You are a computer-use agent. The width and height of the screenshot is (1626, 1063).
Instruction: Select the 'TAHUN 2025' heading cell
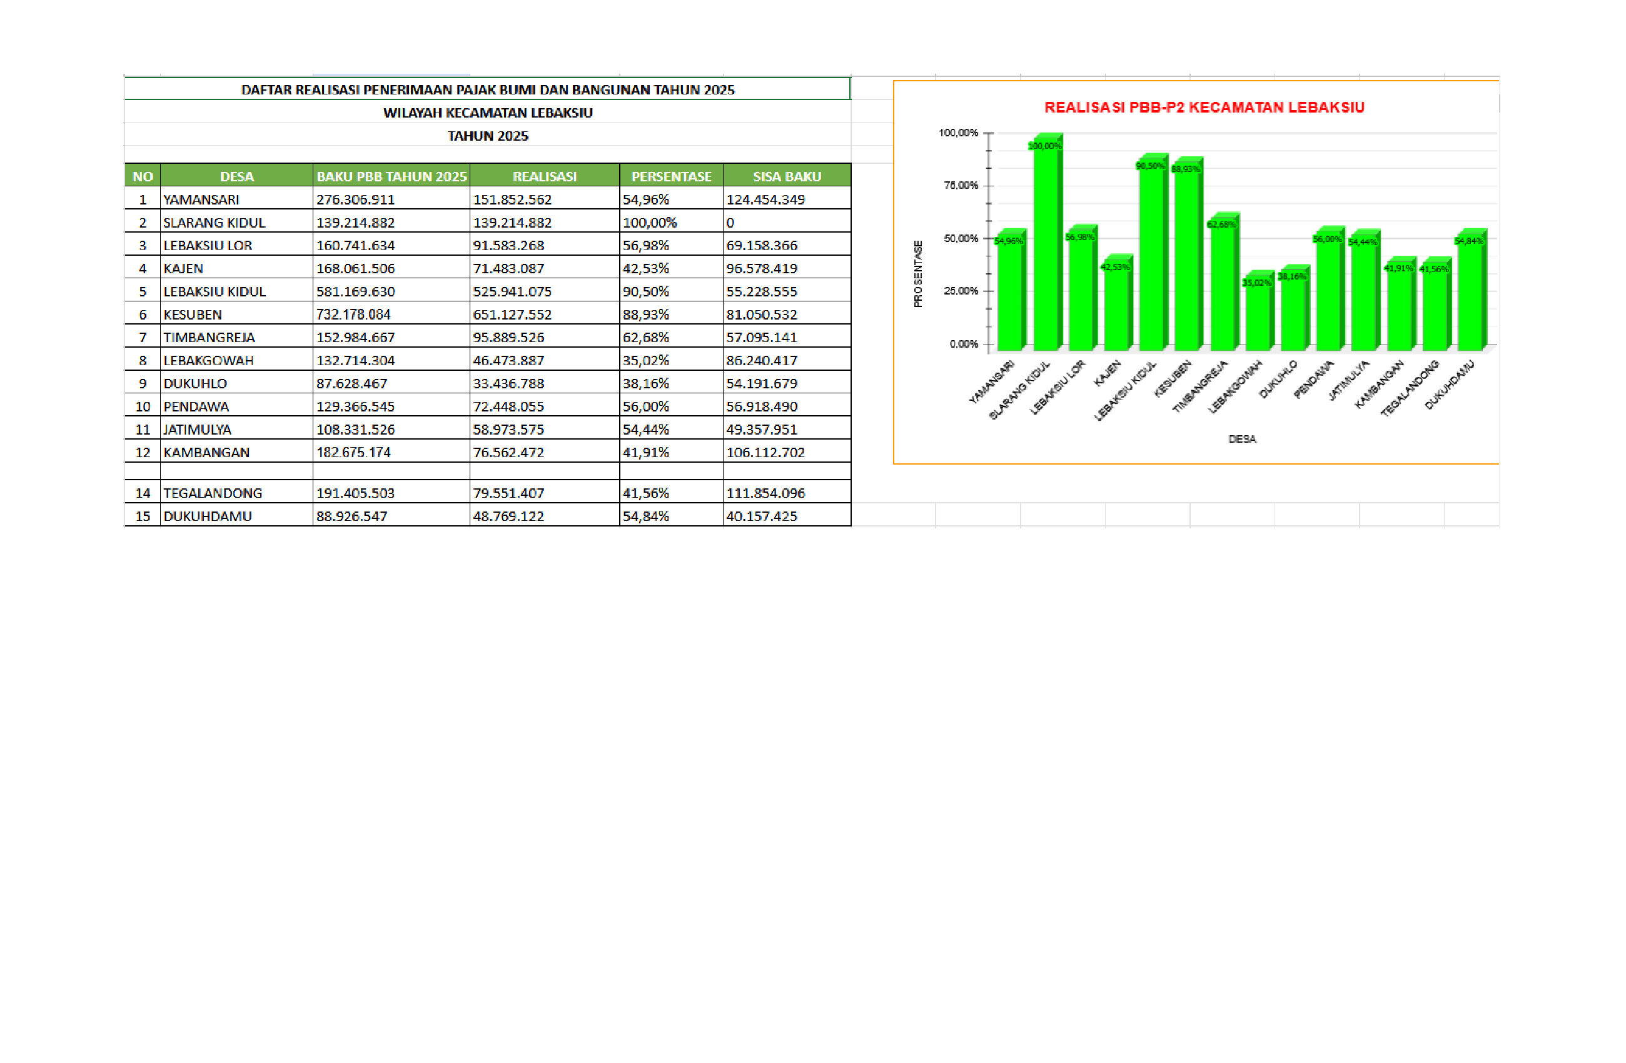(x=487, y=135)
